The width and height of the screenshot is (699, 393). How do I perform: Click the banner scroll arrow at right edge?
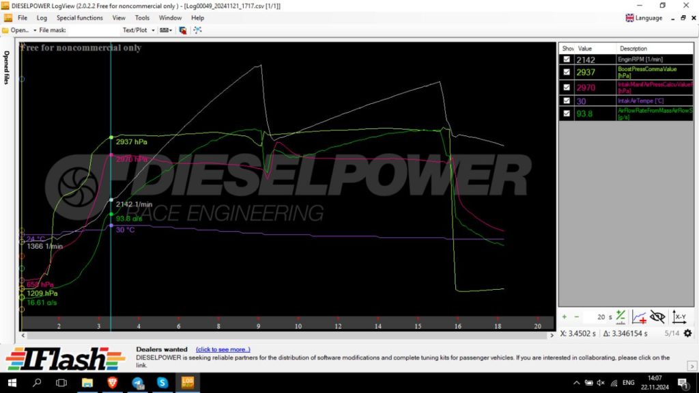point(692,366)
